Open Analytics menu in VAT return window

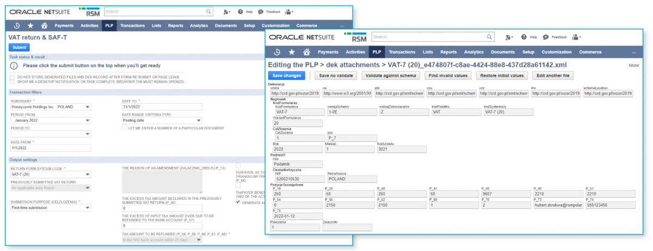tap(199, 26)
